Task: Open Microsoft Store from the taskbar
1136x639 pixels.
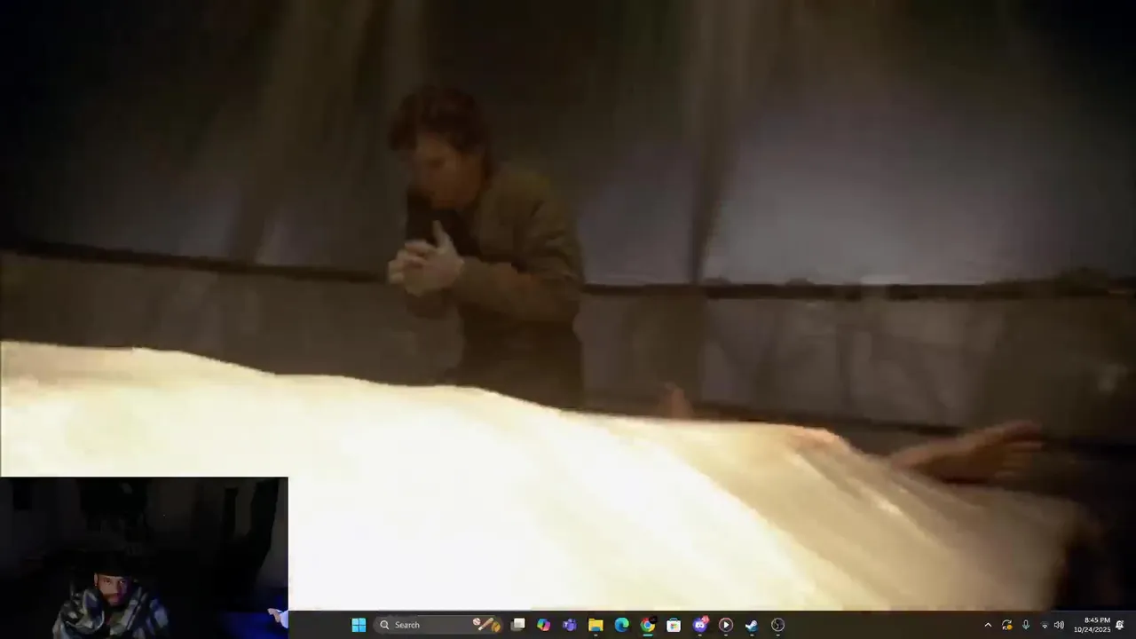Action: (674, 625)
